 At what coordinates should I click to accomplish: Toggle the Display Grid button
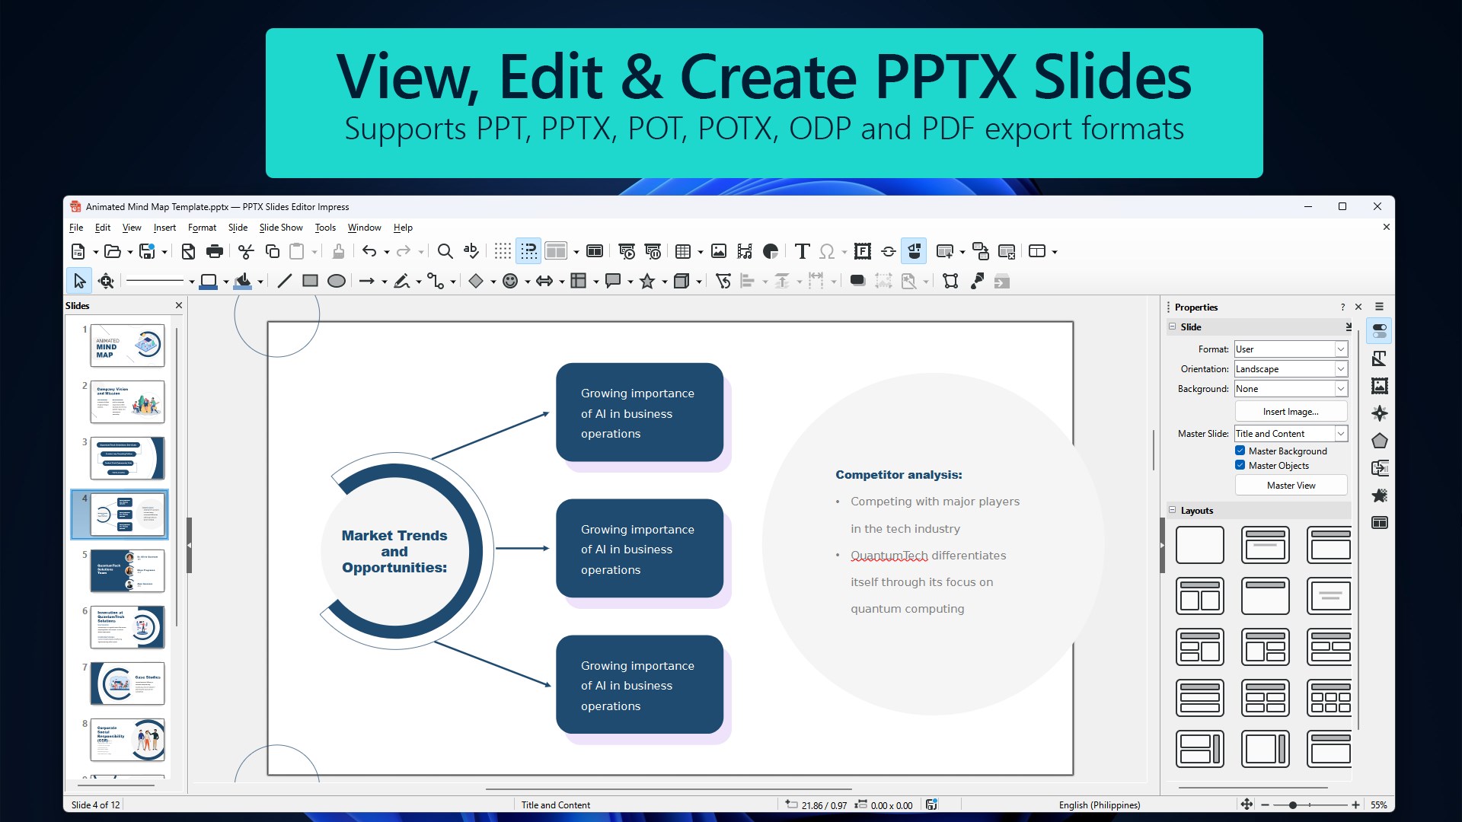(x=503, y=251)
